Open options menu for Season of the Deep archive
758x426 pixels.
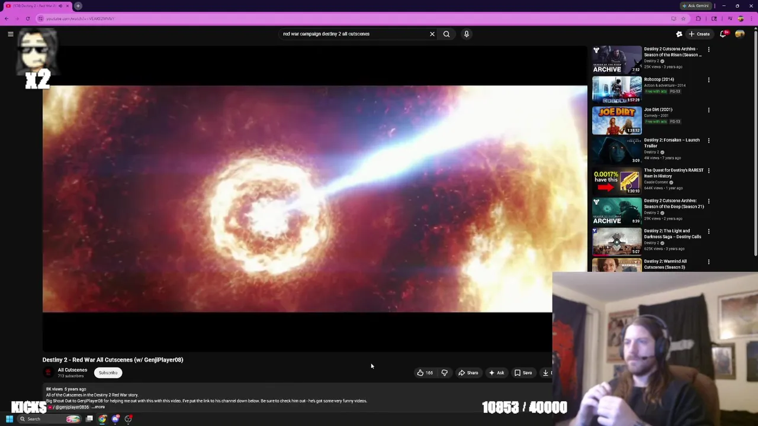[709, 201]
